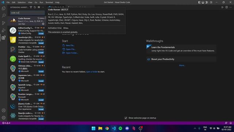234x132 pixels.
Task: Refresh the extensions marketplace list
Action: coord(35,7)
